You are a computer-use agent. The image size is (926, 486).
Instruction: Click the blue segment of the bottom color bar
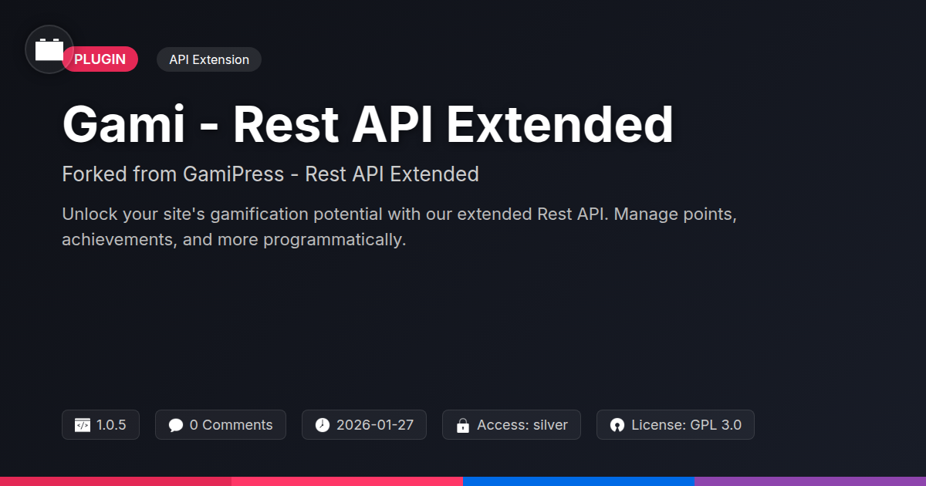coord(579,481)
